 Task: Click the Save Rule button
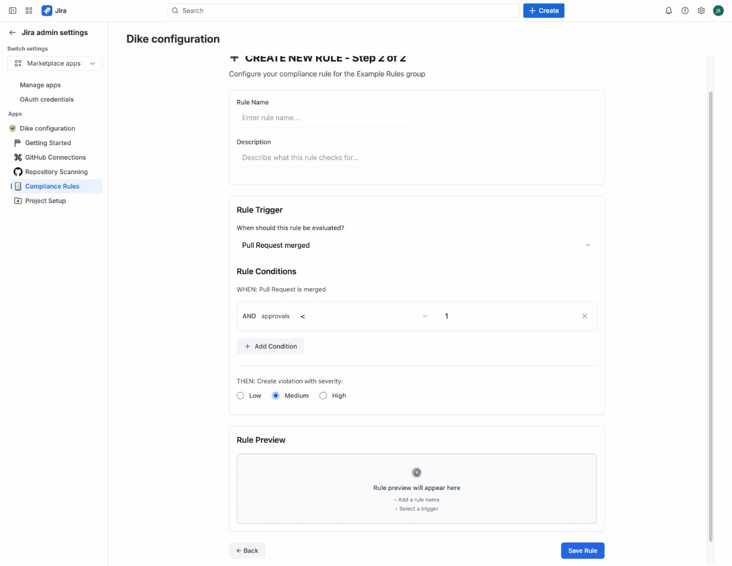(x=582, y=551)
